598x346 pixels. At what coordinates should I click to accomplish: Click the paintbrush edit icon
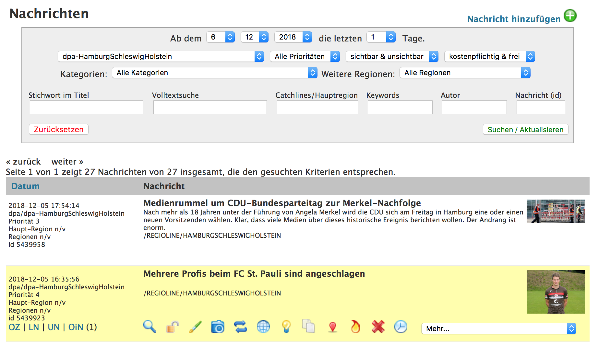(x=195, y=327)
